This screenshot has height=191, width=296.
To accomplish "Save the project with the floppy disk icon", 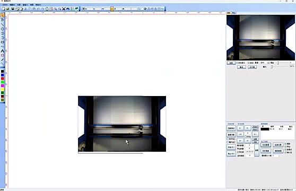I will [13, 8].
